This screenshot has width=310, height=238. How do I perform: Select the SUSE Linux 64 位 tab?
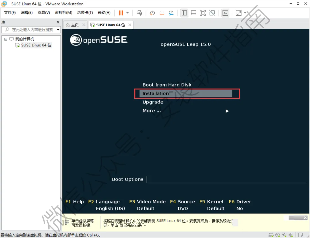click(x=111, y=25)
